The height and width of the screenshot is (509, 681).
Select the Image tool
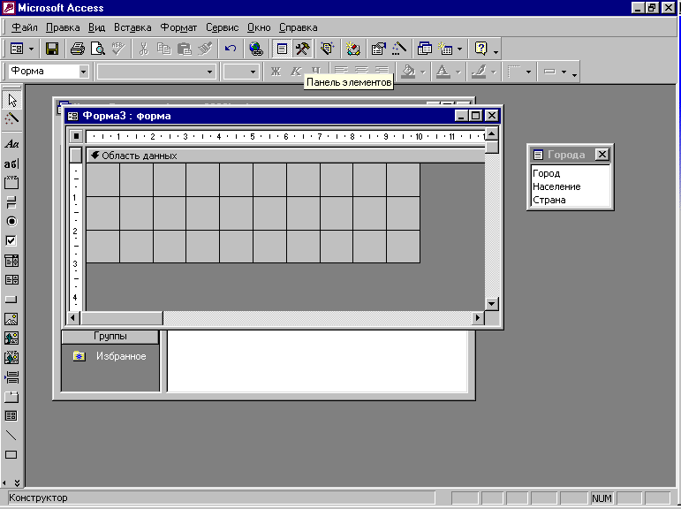click(11, 319)
